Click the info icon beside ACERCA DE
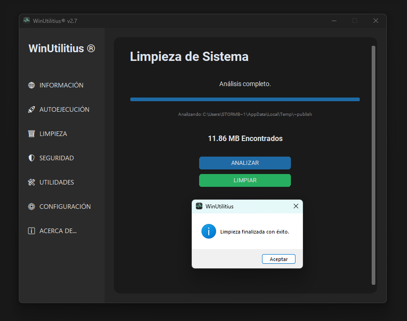Screen dimensions: 407x321 [x=31, y=231]
